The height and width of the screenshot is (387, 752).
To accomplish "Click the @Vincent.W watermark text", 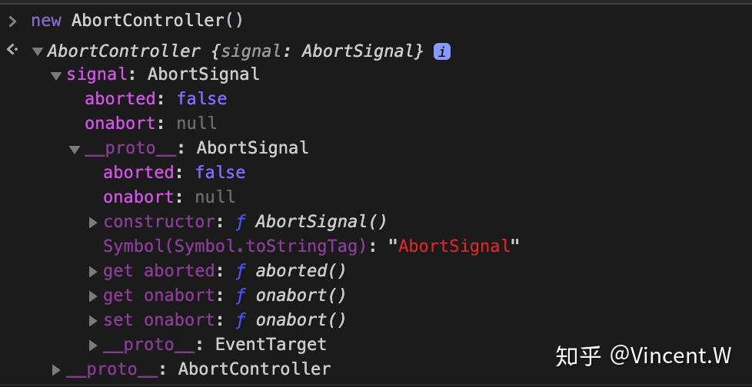I will (x=670, y=356).
